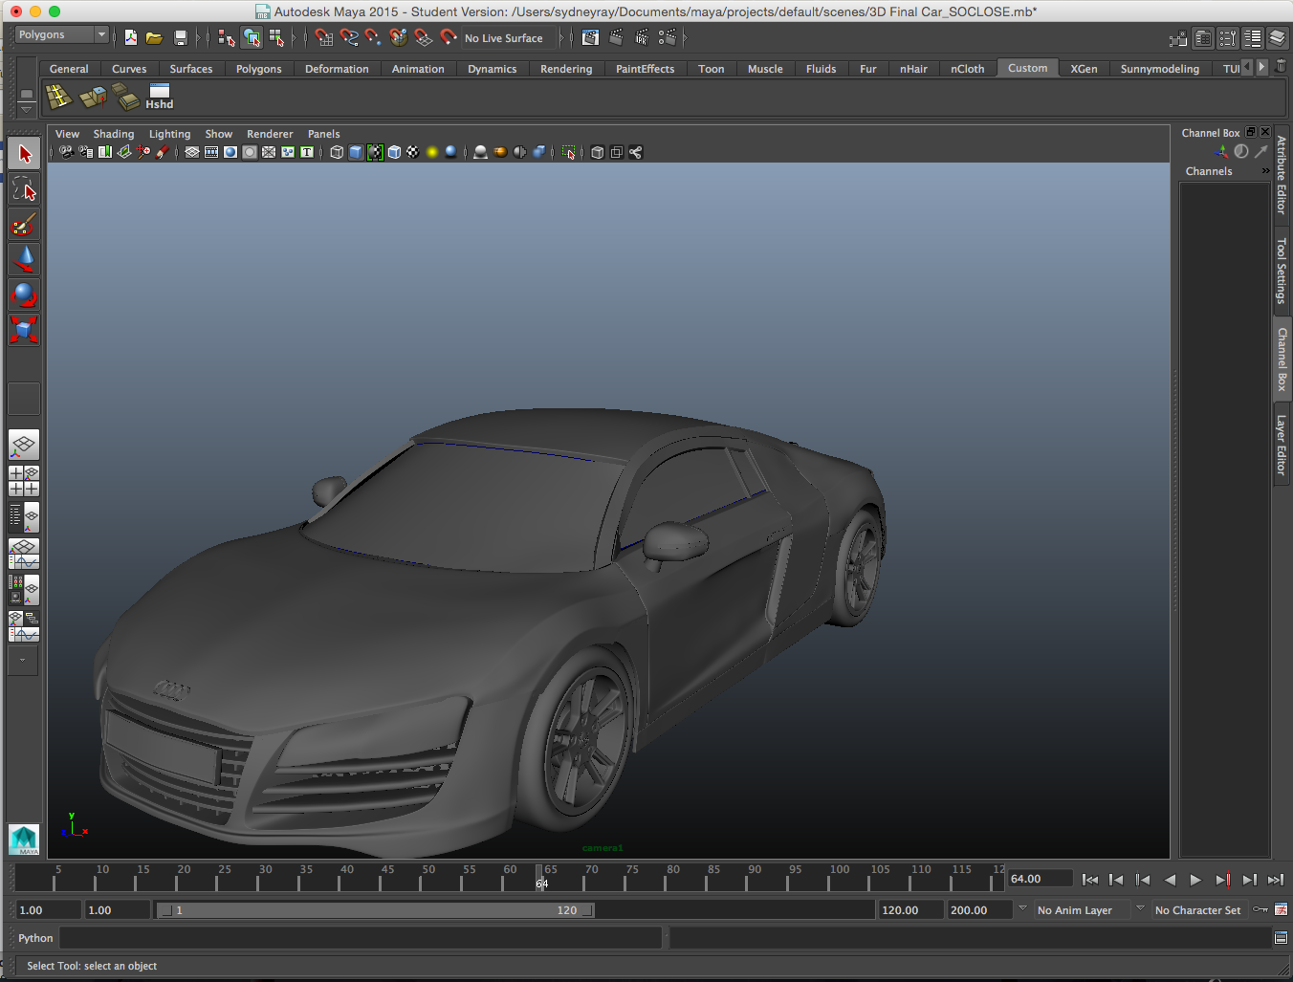Open a scene file
This screenshot has width=1293, height=982.
(x=154, y=37)
